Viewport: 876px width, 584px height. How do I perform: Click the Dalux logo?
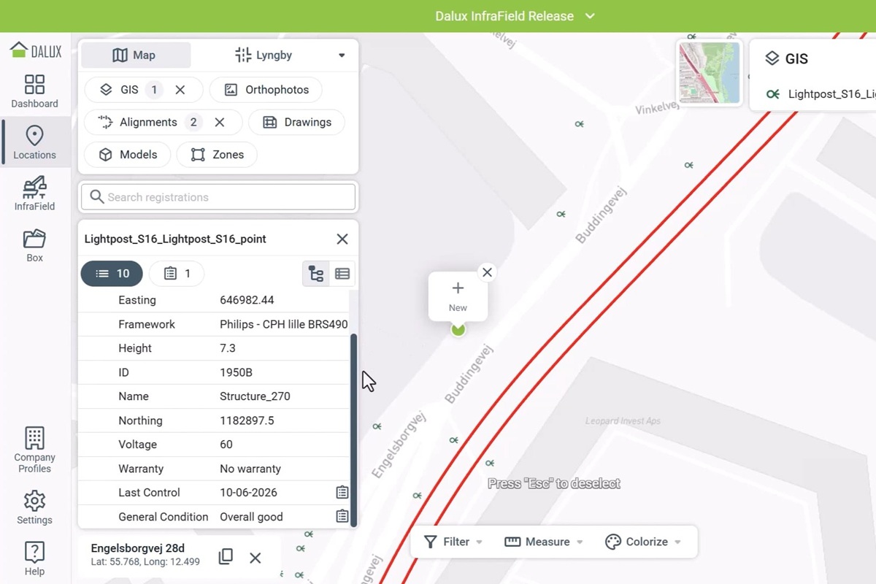click(x=36, y=50)
